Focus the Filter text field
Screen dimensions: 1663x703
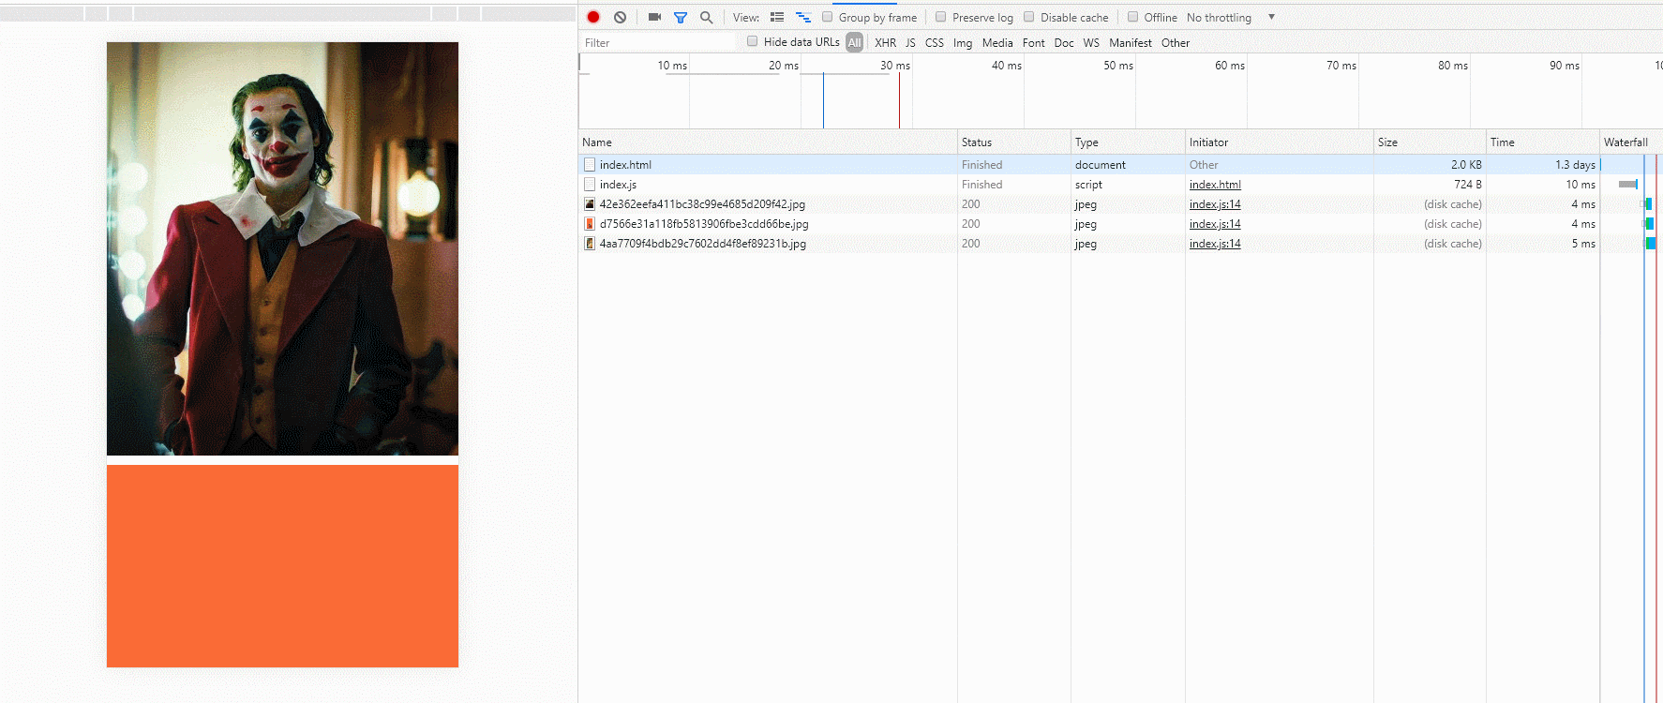pos(658,42)
